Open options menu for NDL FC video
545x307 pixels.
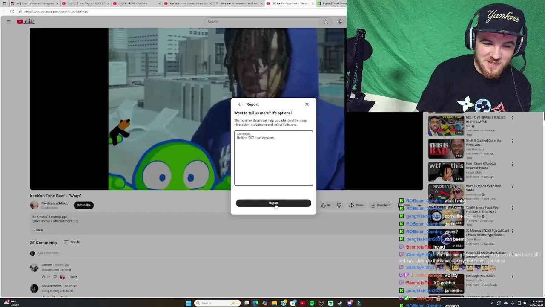(512, 118)
